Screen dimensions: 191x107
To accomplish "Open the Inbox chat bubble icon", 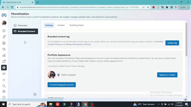I will pyautogui.click(x=4, y=62).
